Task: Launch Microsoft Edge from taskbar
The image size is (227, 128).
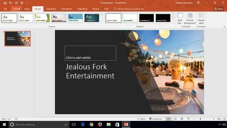Action: pyautogui.click(x=83, y=124)
